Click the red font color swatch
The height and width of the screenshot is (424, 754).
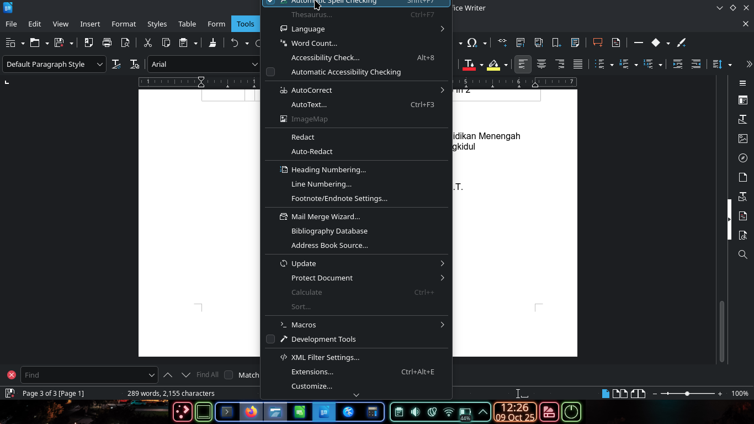[469, 64]
